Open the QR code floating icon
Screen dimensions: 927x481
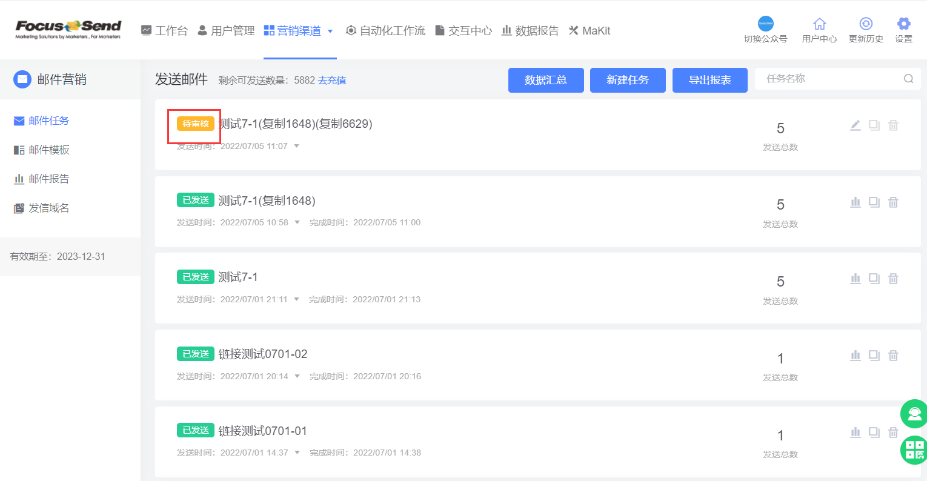coord(914,450)
